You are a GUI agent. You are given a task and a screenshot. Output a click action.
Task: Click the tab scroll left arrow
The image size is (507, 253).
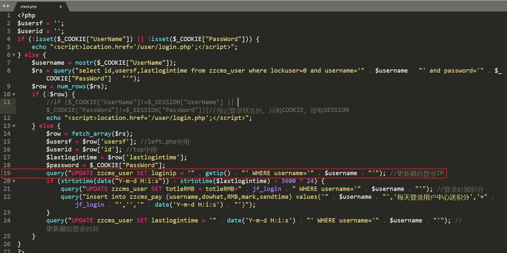click(4, 6)
